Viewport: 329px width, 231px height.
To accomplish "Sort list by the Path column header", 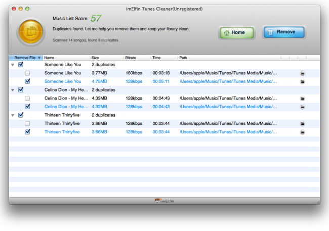I will (229, 58).
